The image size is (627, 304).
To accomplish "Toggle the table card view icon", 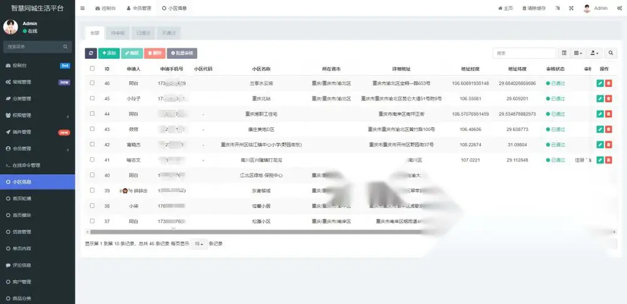I will 564,53.
